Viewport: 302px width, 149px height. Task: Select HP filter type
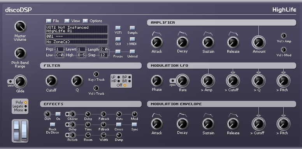(x=119, y=81)
